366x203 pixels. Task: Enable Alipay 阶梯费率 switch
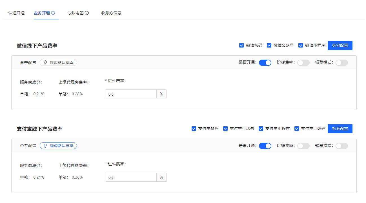(x=303, y=146)
